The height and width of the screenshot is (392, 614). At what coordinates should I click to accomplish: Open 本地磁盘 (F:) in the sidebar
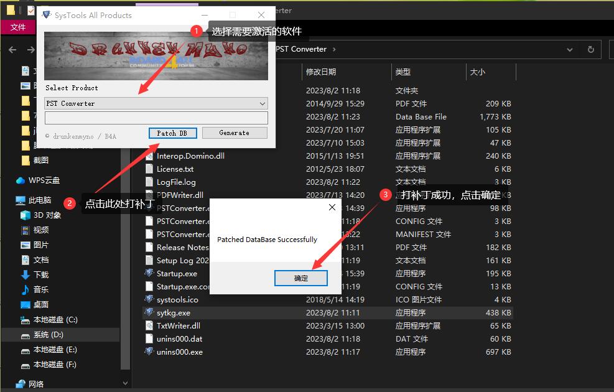tap(55, 364)
